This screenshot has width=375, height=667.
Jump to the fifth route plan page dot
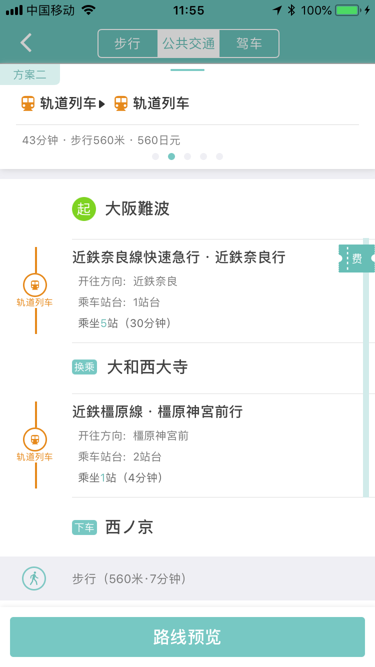[x=219, y=156]
